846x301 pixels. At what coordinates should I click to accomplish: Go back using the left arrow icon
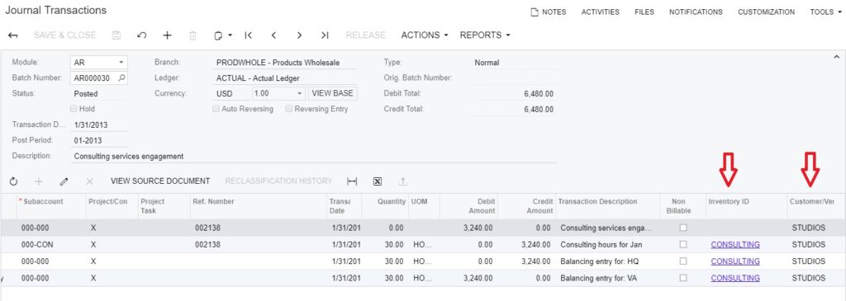point(13,35)
